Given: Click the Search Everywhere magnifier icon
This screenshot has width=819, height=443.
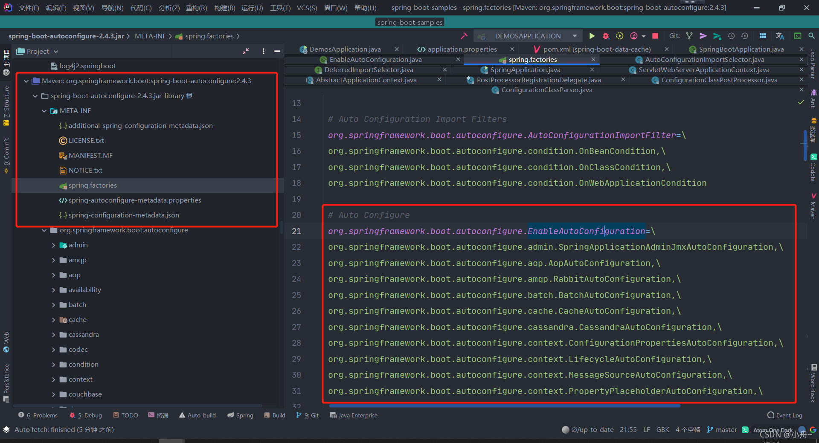Looking at the screenshot, I should 811,36.
